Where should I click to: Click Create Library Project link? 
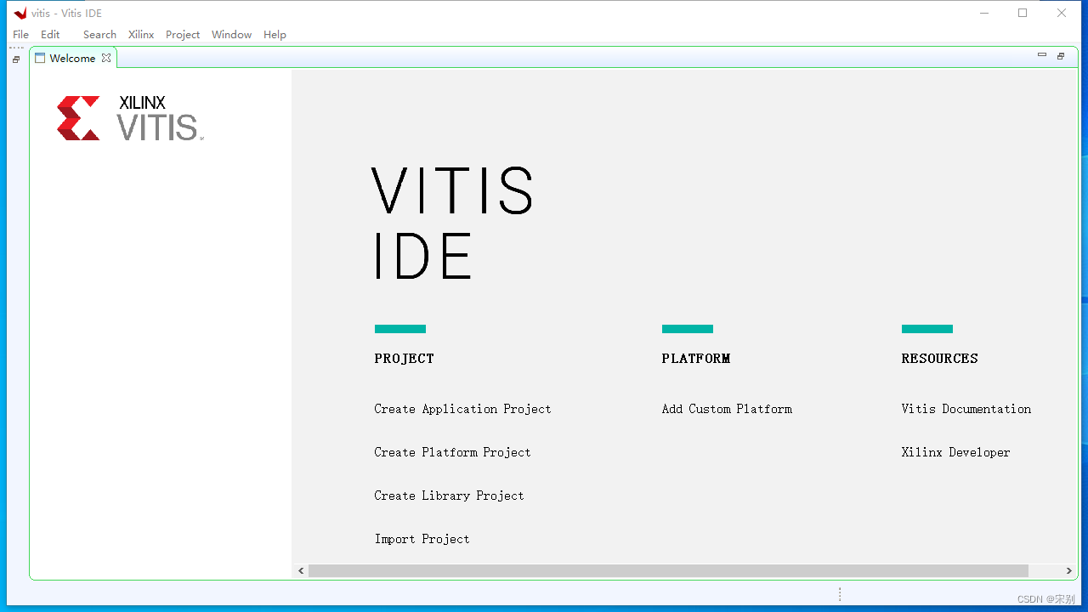click(x=449, y=496)
